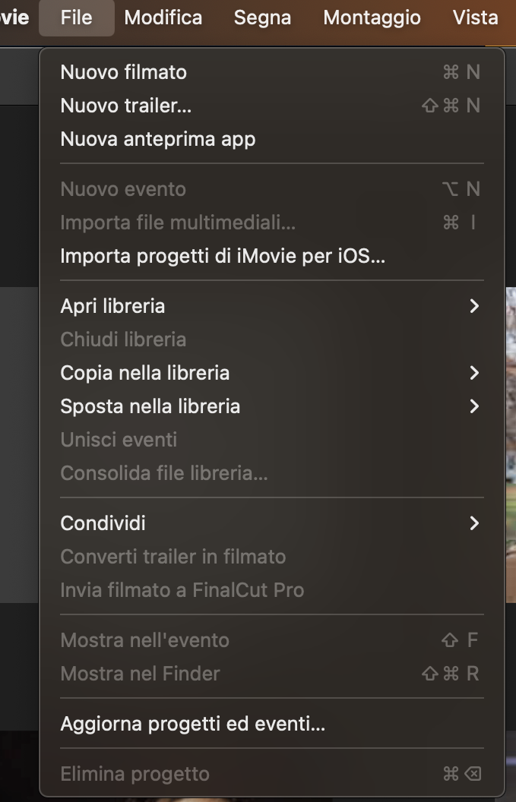516x802 pixels.
Task: Choose Nuovo trailer… from File menu
Action: (272, 106)
